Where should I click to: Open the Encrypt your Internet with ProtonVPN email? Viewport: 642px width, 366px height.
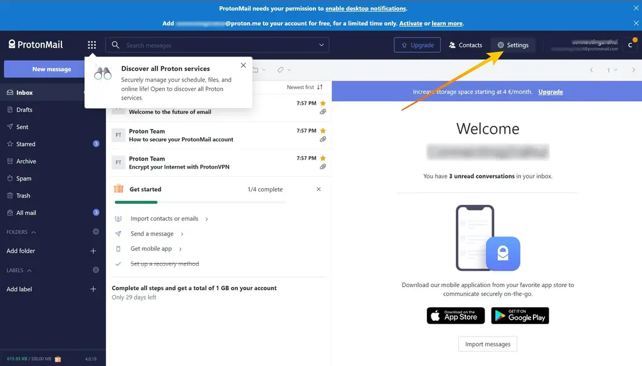(219, 162)
